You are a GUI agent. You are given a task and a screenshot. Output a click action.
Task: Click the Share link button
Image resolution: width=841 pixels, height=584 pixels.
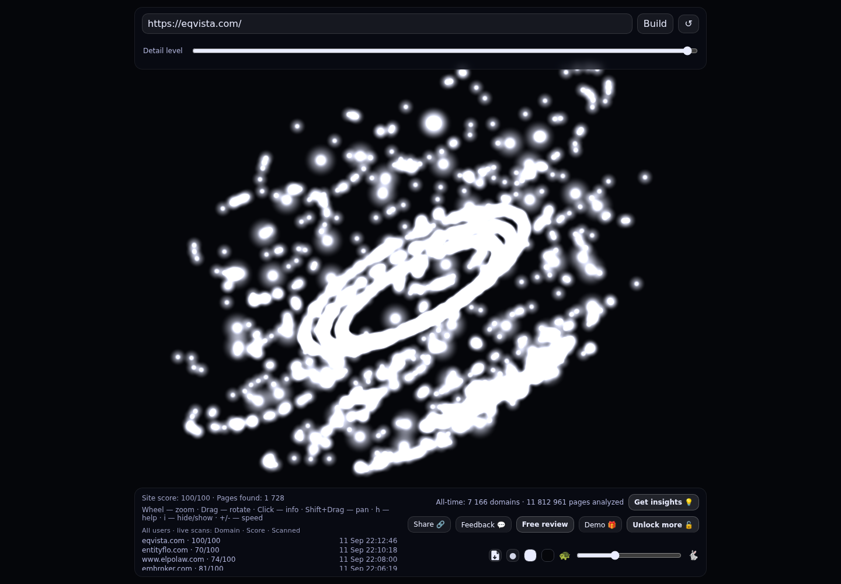(x=429, y=524)
